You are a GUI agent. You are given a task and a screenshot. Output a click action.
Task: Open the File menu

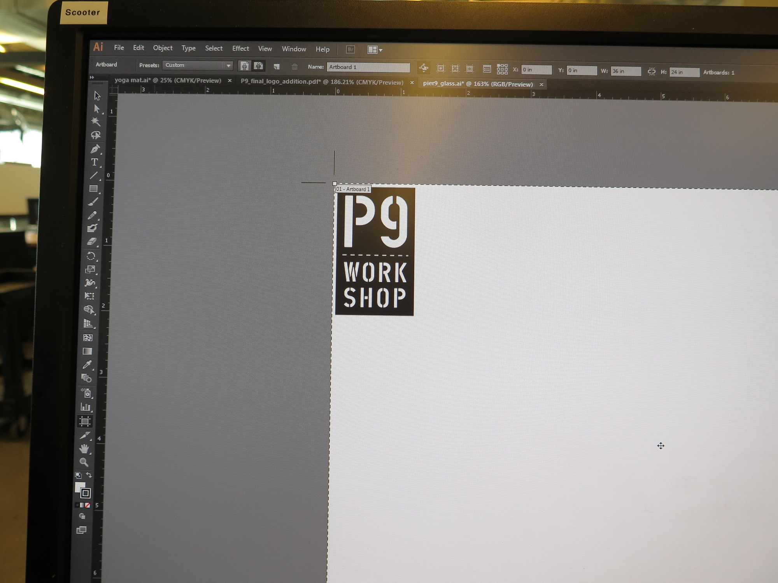[119, 47]
